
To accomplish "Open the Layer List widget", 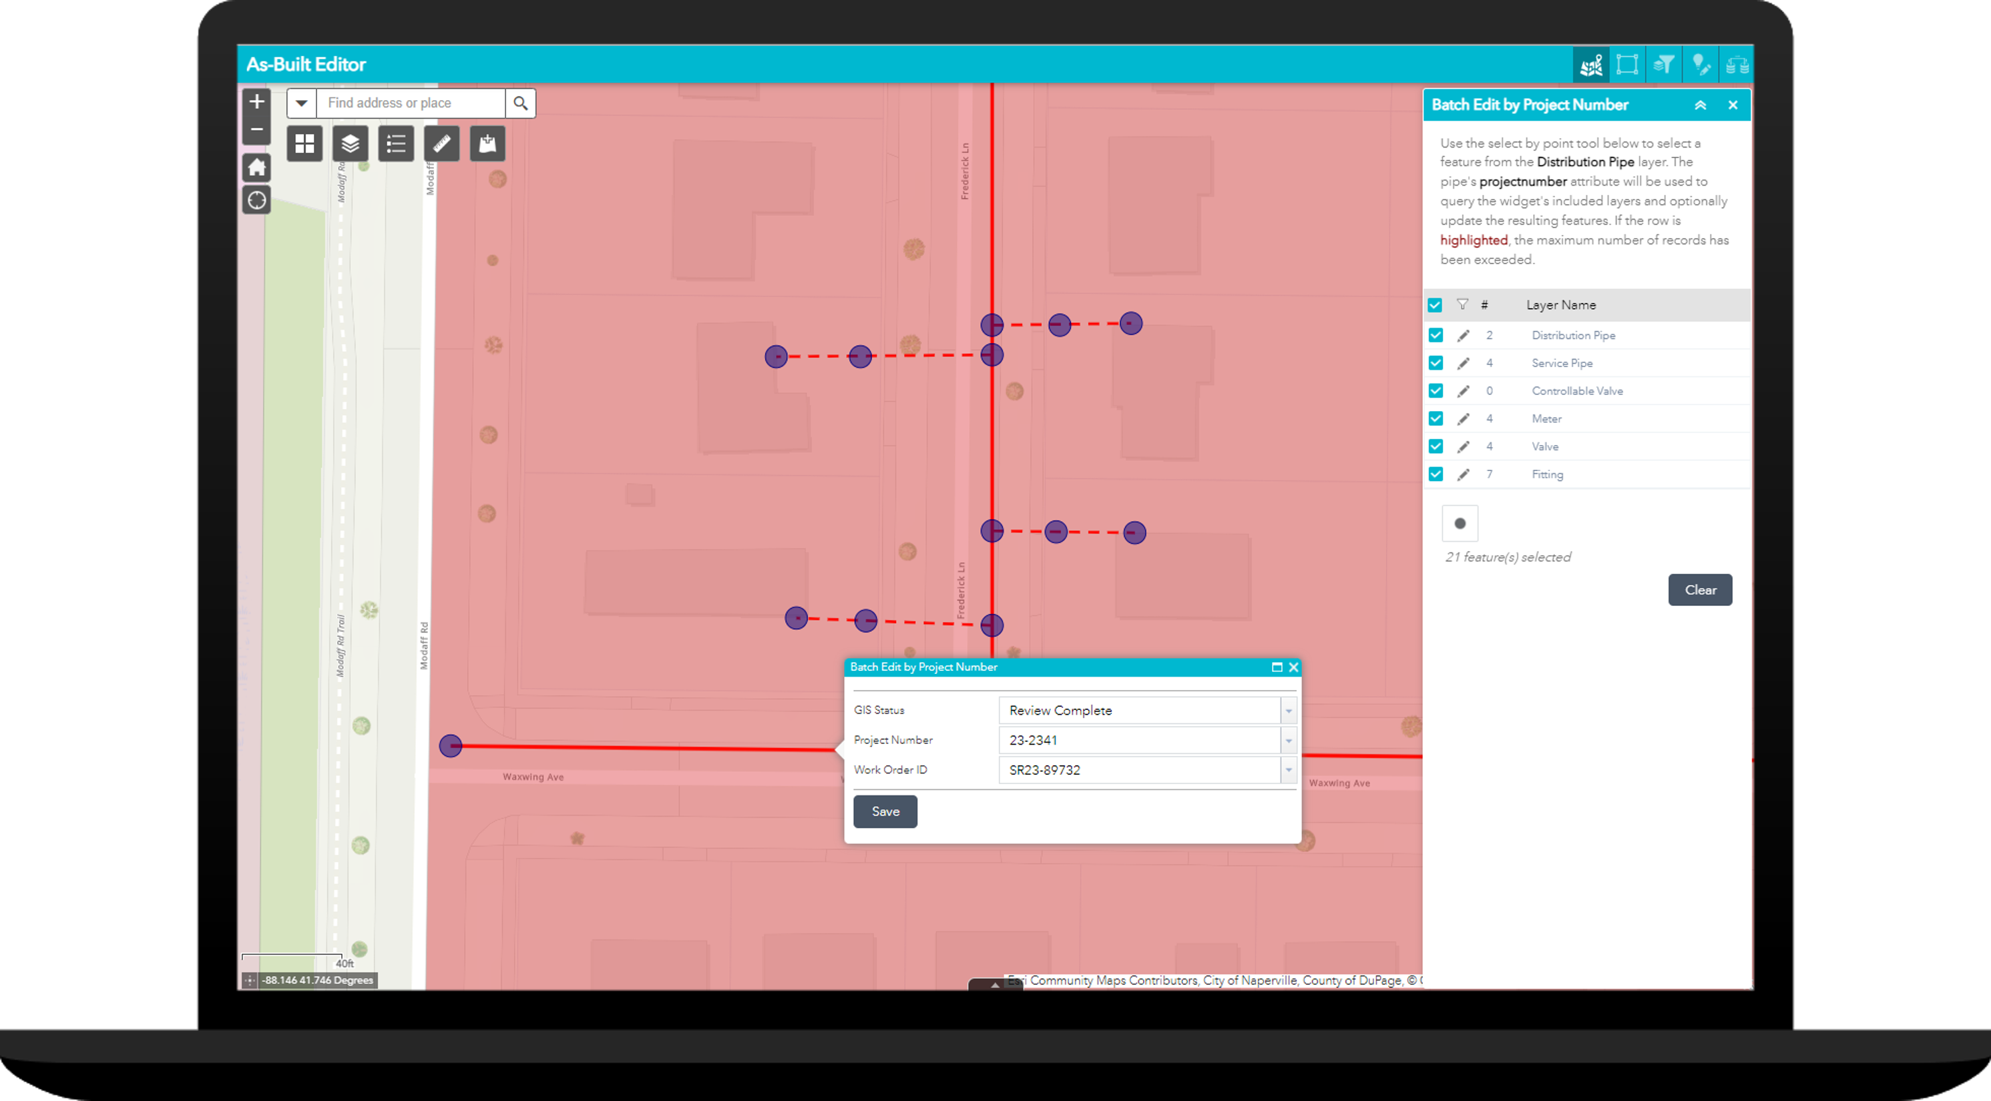I will tap(350, 143).
